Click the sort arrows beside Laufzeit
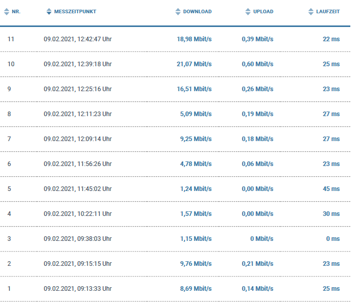The height and width of the screenshot is (302, 361). (311, 11)
